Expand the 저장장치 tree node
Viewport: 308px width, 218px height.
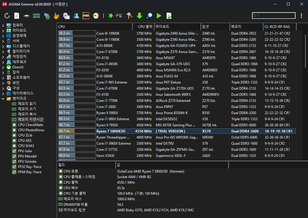(3, 57)
